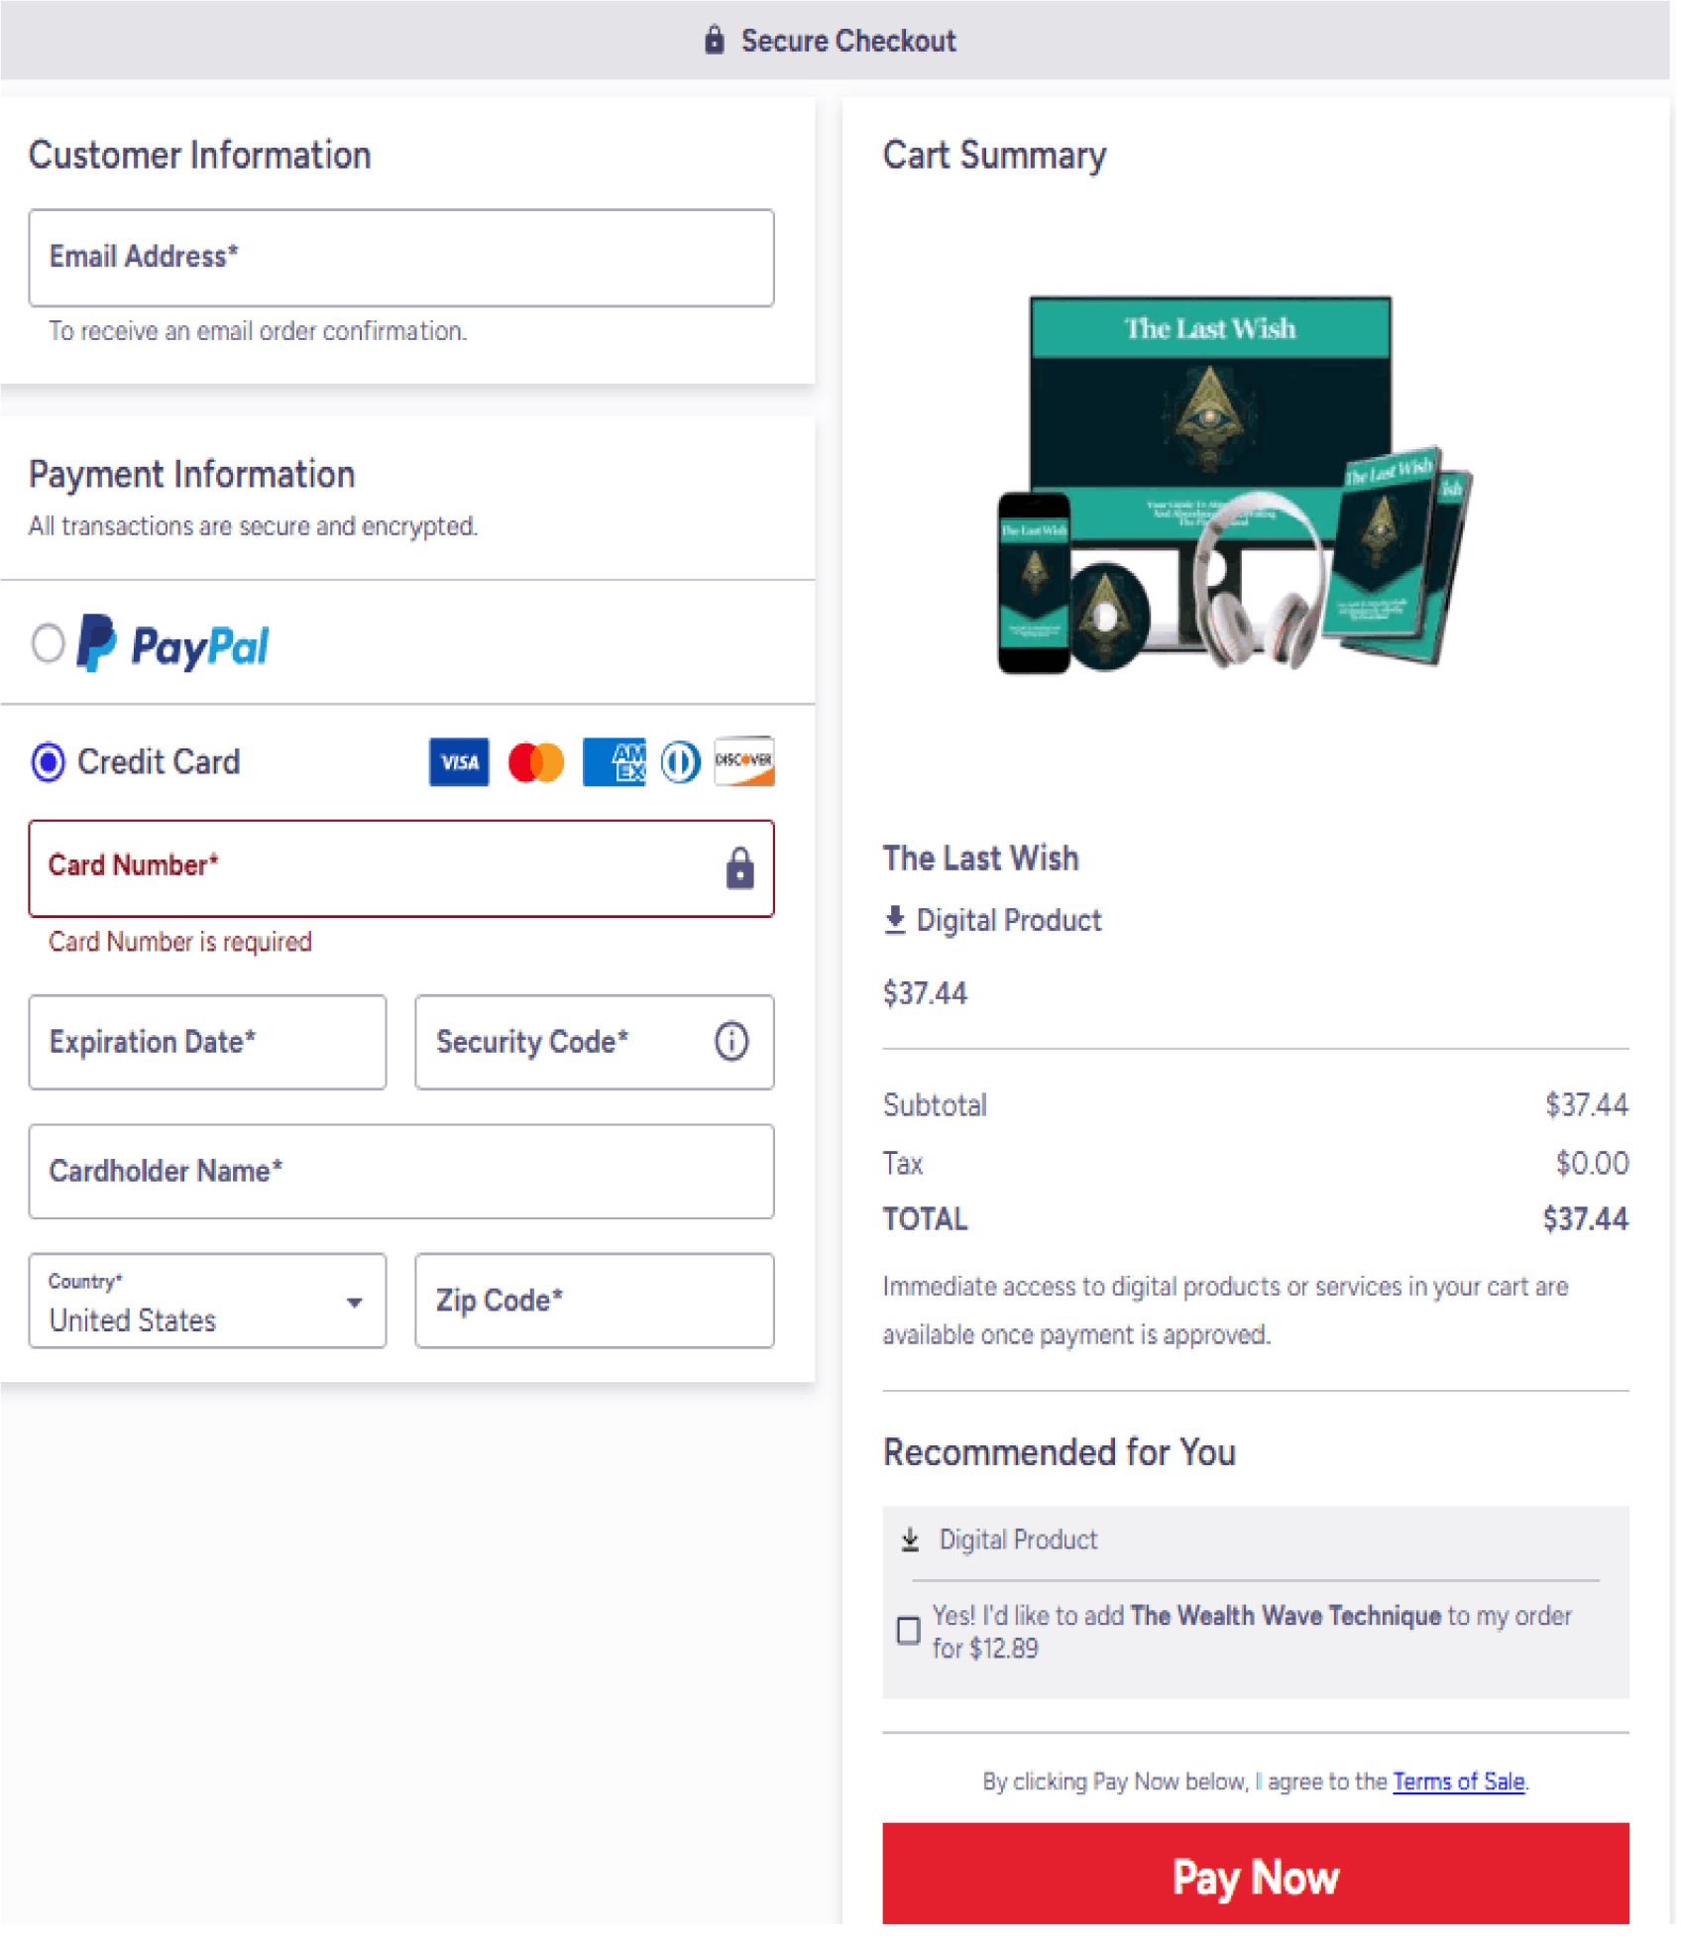
Task: Click the Secure Checkout padlock icon
Action: click(x=717, y=40)
